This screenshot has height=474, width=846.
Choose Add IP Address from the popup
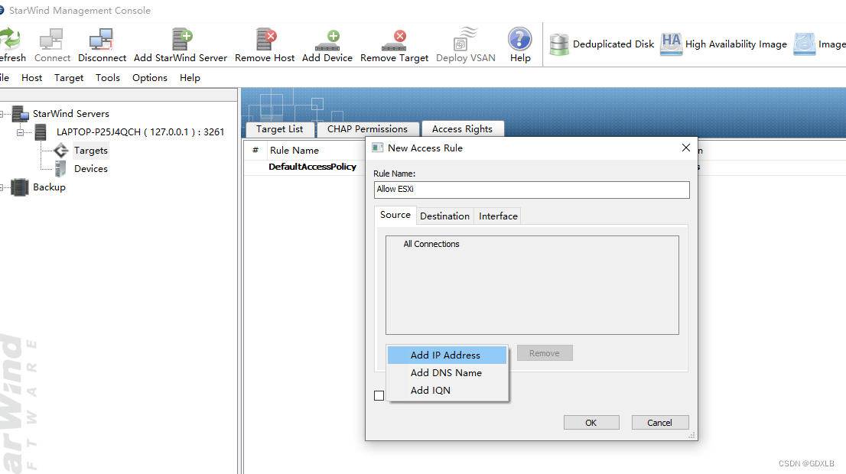click(x=447, y=355)
